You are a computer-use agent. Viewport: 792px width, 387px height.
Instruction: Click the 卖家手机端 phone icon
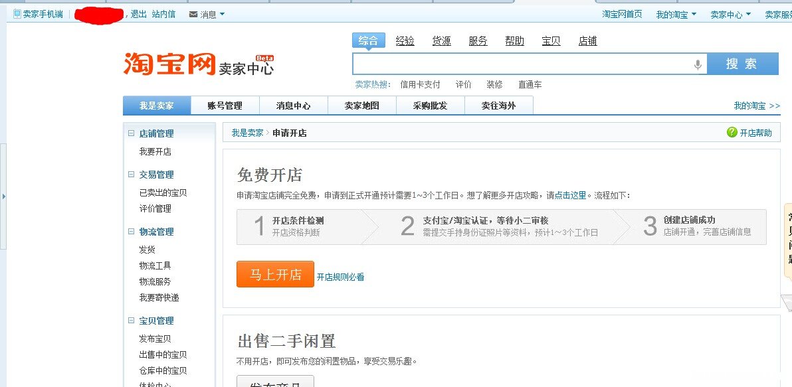tap(17, 14)
